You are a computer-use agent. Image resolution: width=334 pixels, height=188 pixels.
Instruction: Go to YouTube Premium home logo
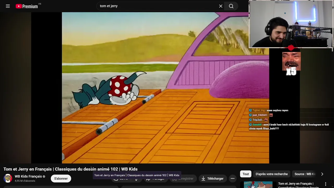(27, 6)
